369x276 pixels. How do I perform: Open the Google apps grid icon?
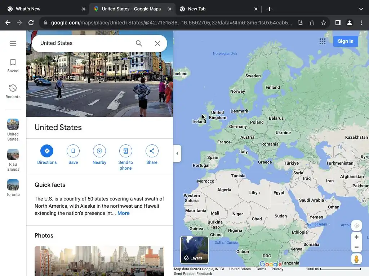click(x=323, y=42)
